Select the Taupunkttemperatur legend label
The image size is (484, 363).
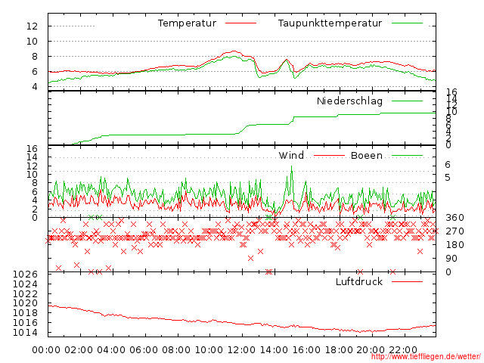[x=330, y=23]
